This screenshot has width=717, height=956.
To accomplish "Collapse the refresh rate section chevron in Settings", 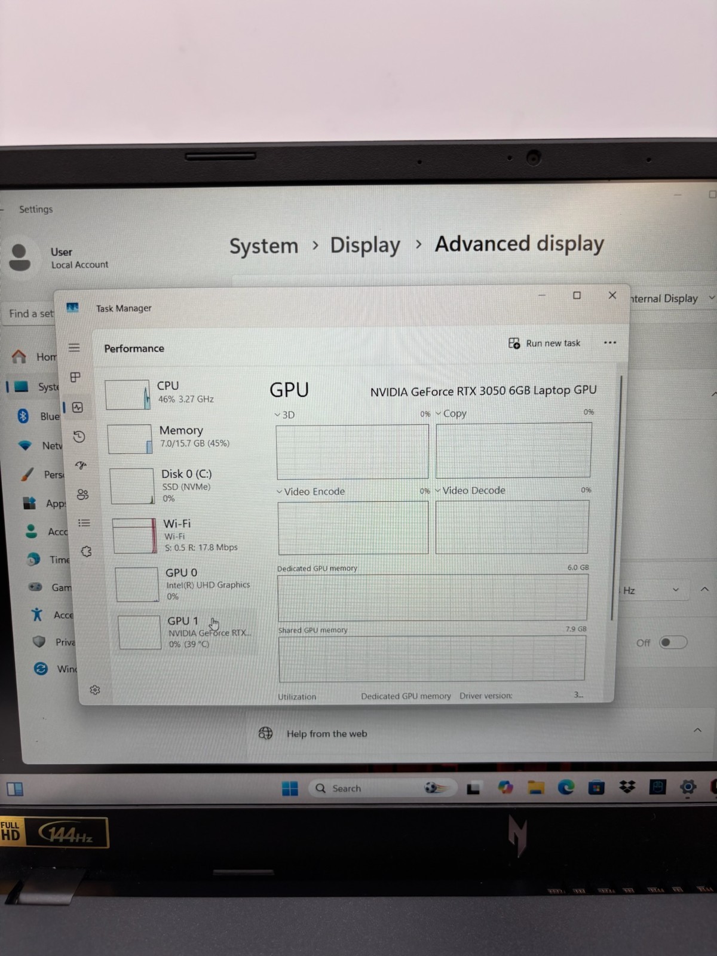I will coord(704,589).
